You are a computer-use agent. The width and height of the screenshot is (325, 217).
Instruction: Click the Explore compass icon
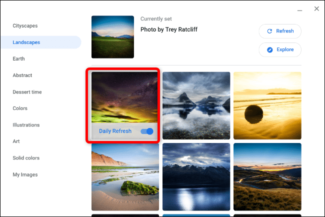click(x=269, y=49)
